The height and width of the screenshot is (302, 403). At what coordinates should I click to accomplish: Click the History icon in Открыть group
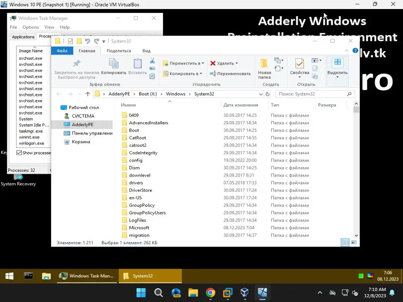(x=315, y=76)
